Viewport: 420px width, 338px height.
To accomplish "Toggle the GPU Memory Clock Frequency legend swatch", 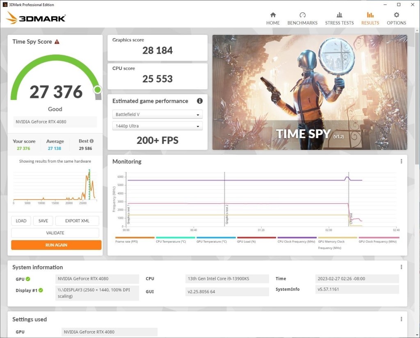I will [338, 237].
